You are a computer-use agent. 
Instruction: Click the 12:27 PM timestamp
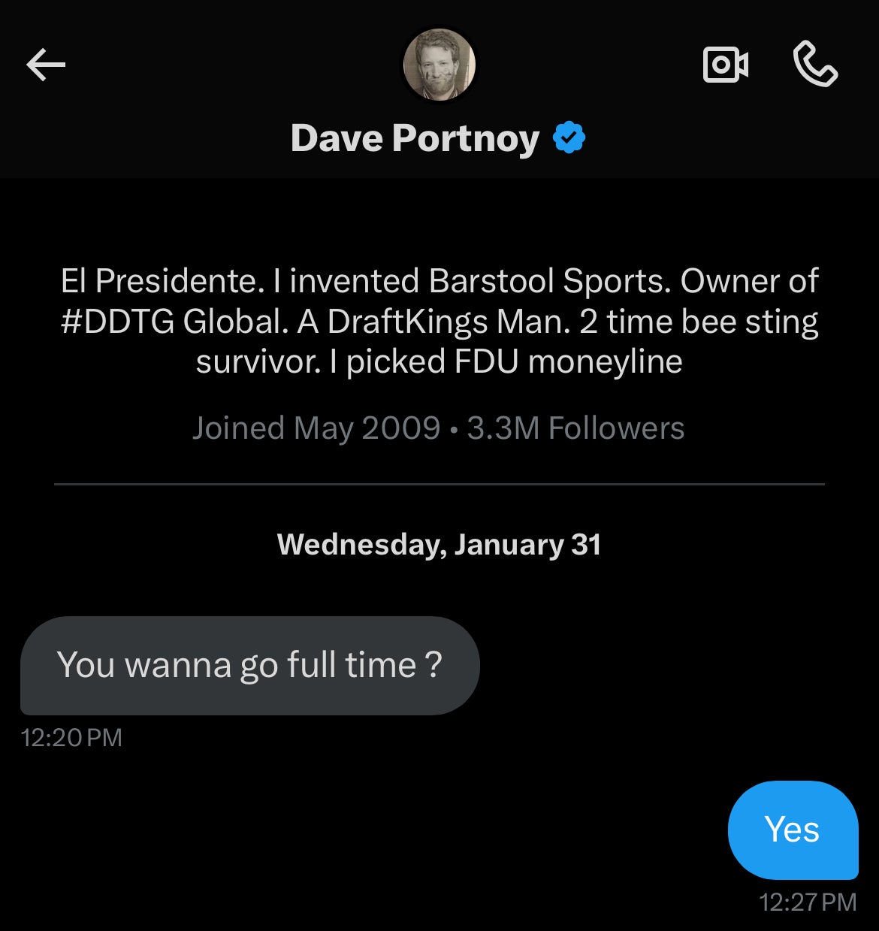808,902
